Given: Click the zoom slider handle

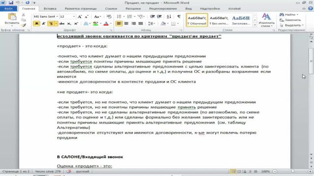Looking at the screenshot, I should [293, 172].
